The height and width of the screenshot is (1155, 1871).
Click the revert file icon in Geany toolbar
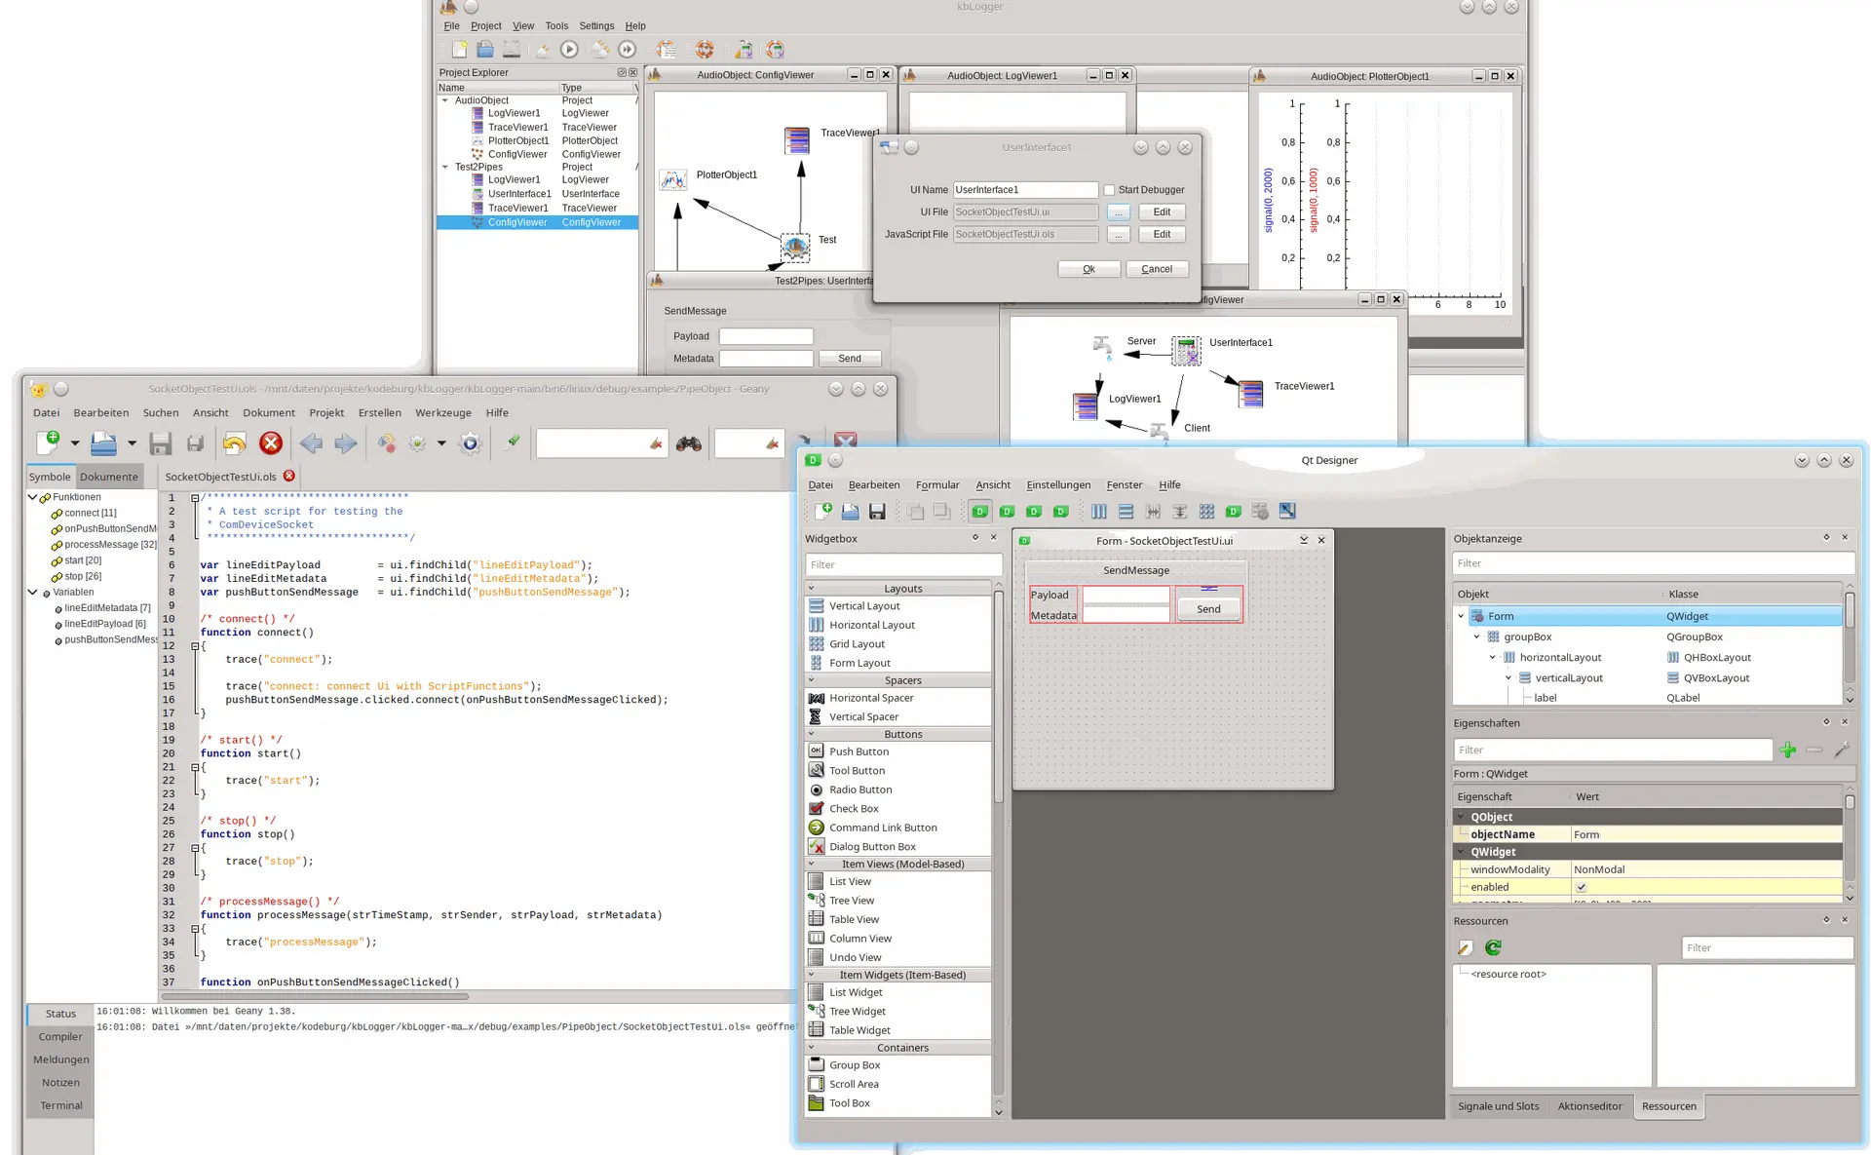click(234, 443)
